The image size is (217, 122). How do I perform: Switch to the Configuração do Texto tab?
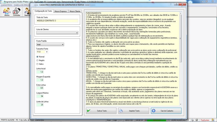(43, 11)
